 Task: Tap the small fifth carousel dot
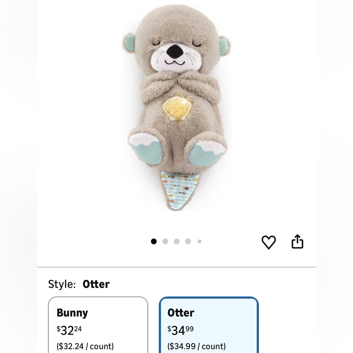coord(199,241)
